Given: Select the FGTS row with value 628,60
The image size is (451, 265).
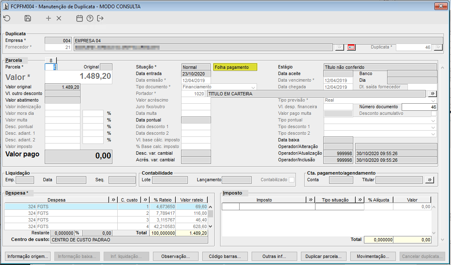Looking at the screenshot, I should pyautogui.click(x=106, y=226).
